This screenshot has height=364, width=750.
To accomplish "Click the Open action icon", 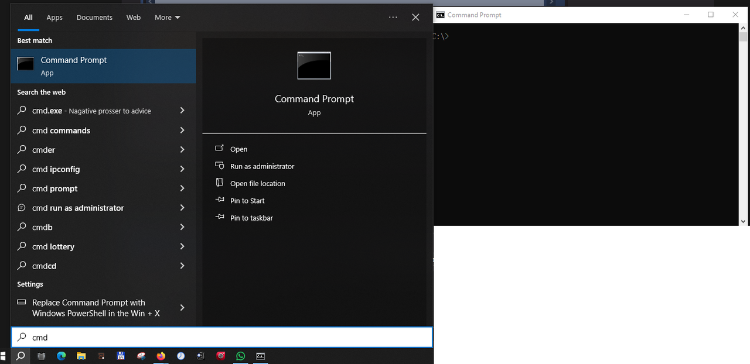I will 220,149.
